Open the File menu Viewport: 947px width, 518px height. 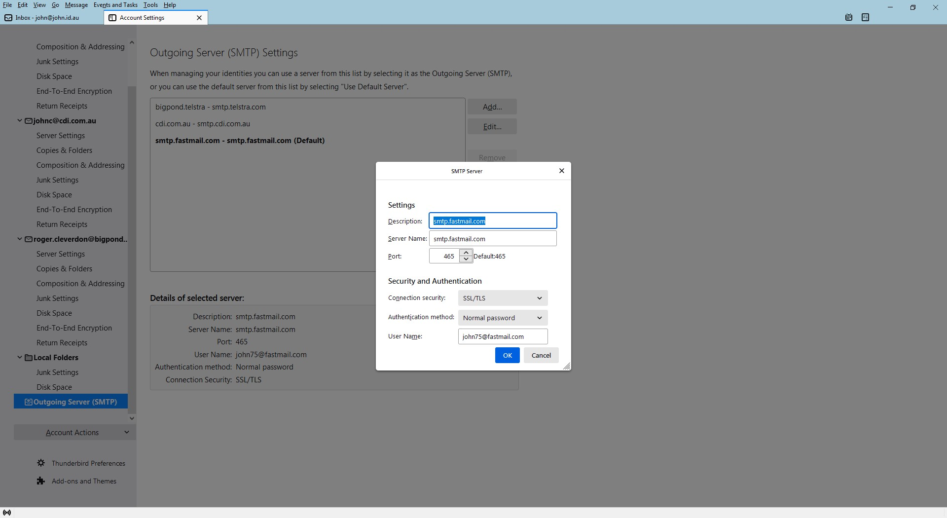(x=7, y=5)
